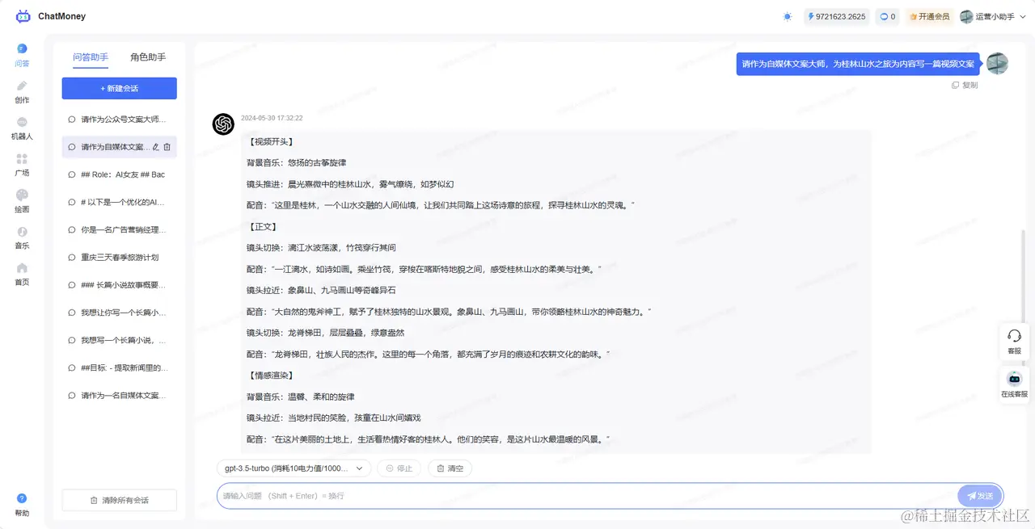1035x529 pixels.
Task: Open 运营小助手 user menu
Action: [992, 16]
